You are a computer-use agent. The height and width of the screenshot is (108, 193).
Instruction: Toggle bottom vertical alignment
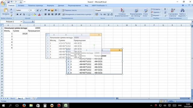(x=52, y=10)
